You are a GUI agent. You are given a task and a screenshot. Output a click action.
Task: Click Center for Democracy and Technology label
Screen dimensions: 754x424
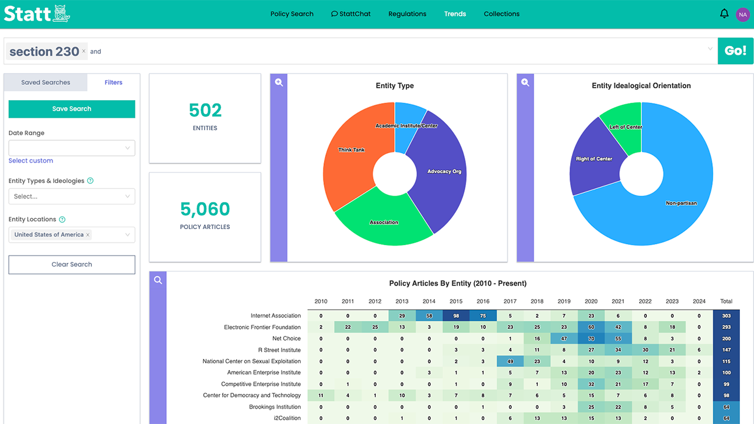[x=252, y=396]
